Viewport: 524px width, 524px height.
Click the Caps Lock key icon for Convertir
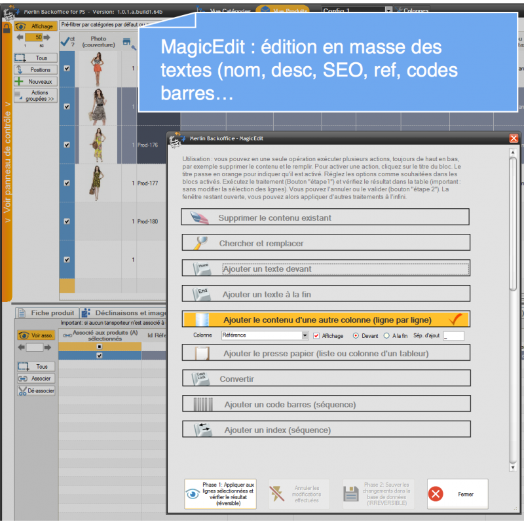point(200,379)
